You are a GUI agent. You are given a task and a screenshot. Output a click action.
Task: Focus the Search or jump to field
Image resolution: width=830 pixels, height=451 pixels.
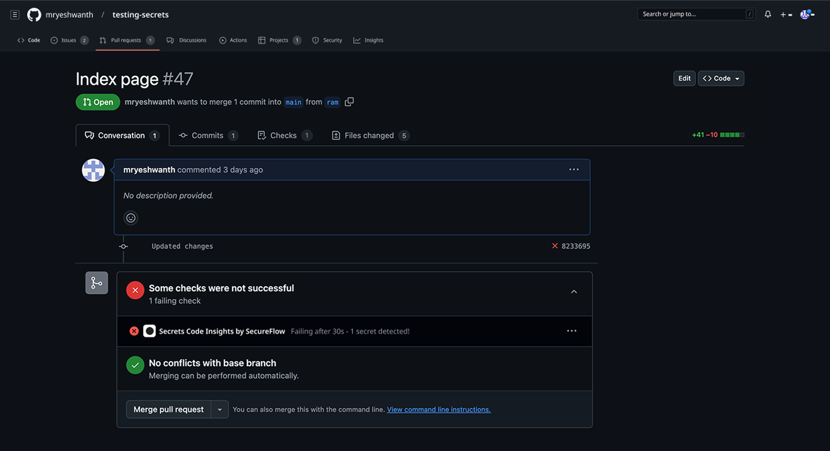click(696, 14)
